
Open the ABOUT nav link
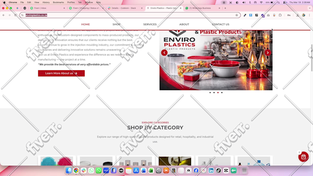(184, 24)
